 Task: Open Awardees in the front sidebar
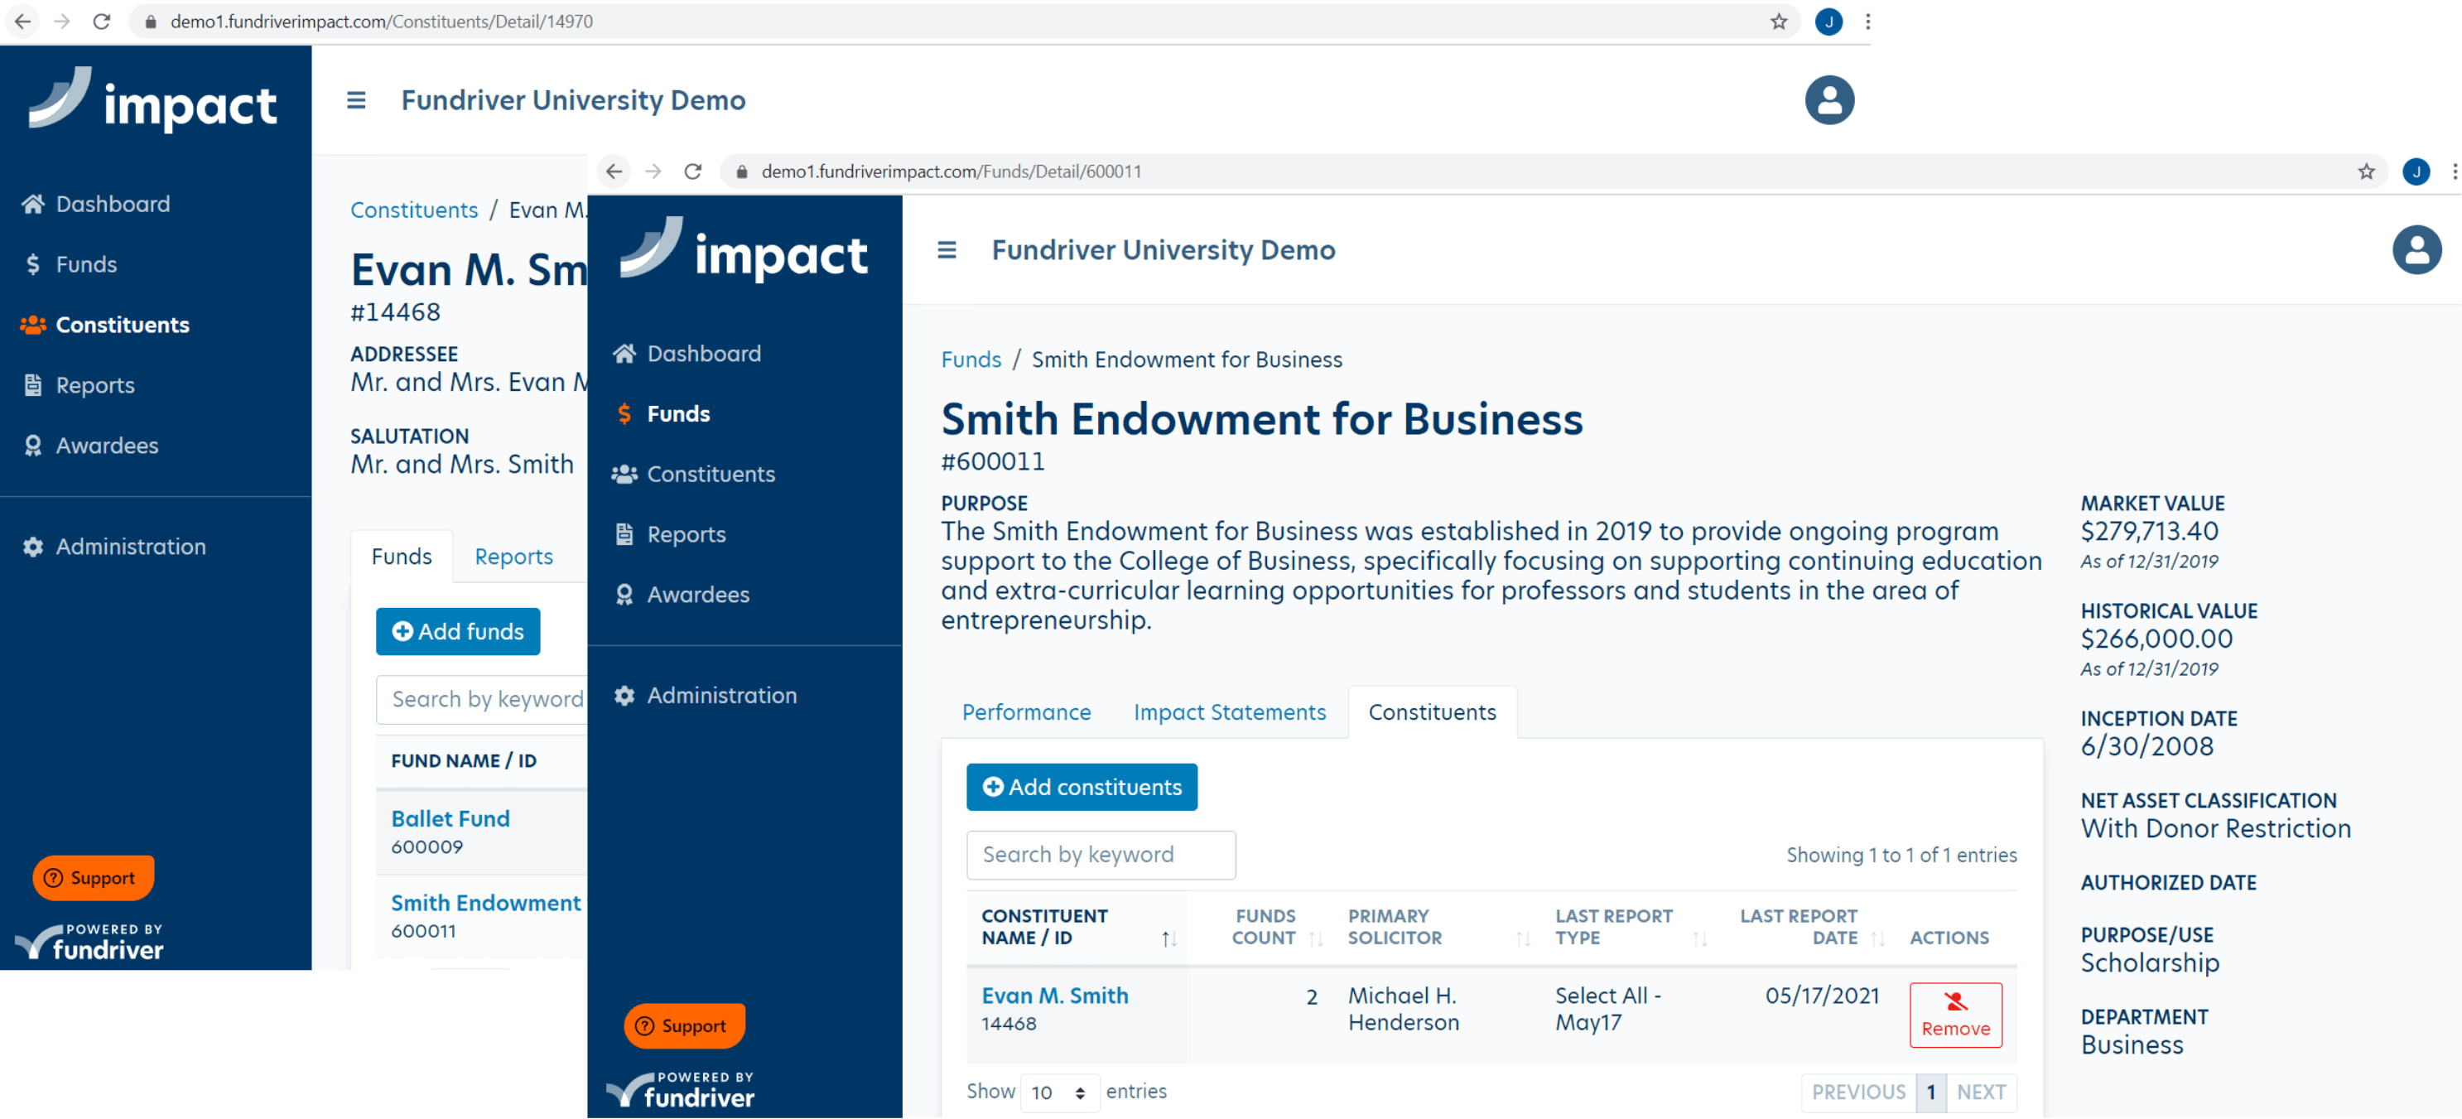point(698,595)
